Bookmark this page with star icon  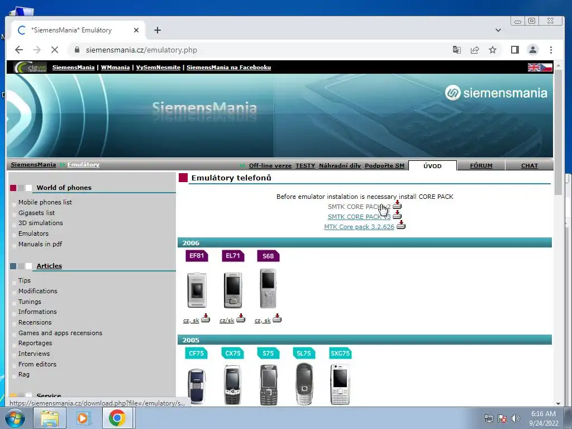493,50
